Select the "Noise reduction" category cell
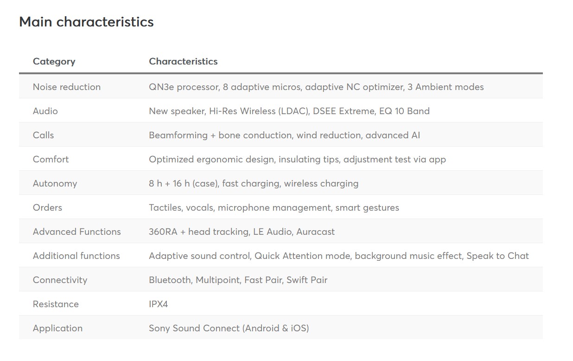 coord(67,87)
